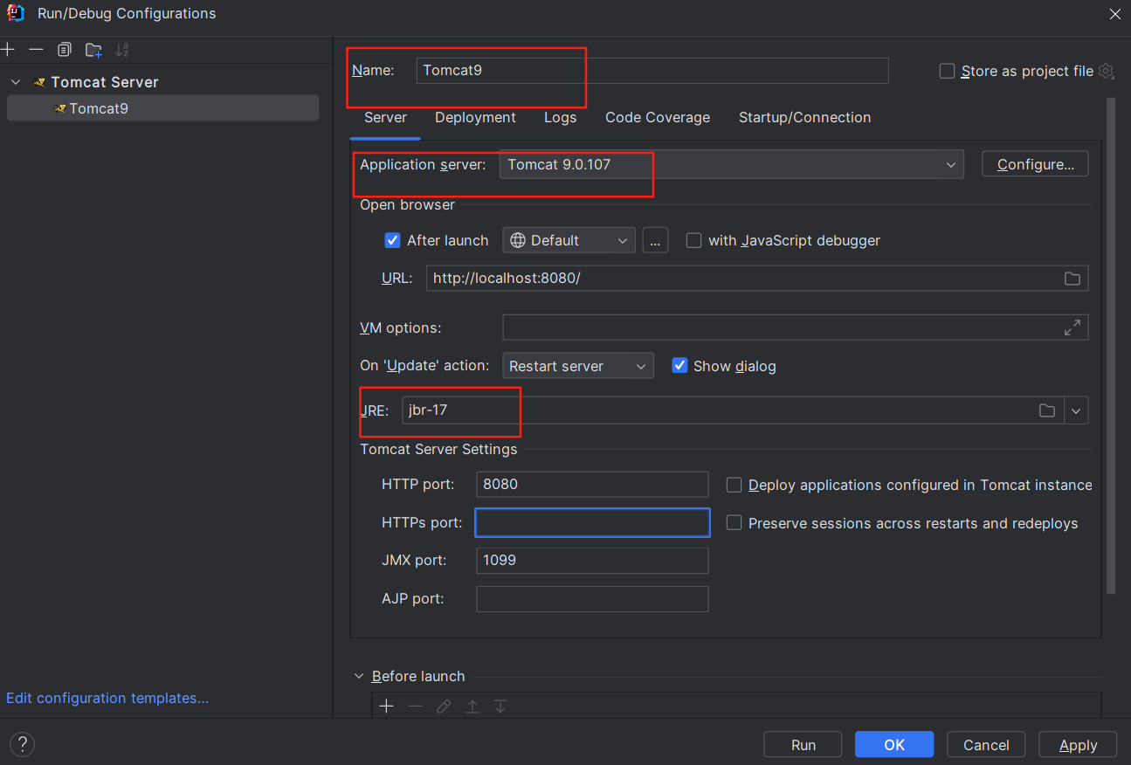Viewport: 1131px width, 765px height.
Task: Open the Logs tab
Action: [560, 117]
